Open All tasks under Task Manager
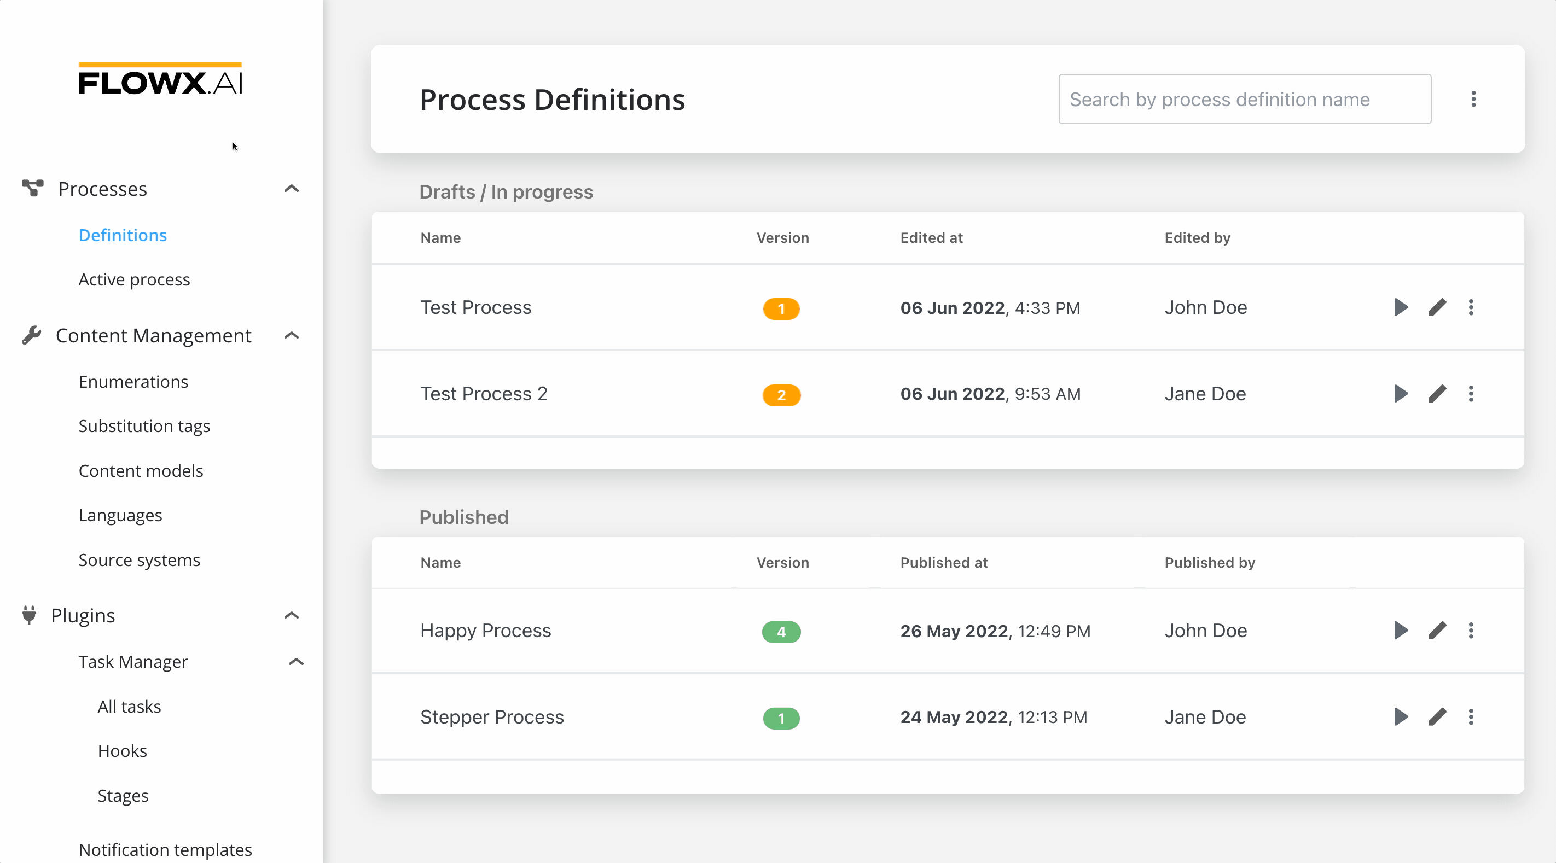The width and height of the screenshot is (1556, 863). pyautogui.click(x=129, y=707)
